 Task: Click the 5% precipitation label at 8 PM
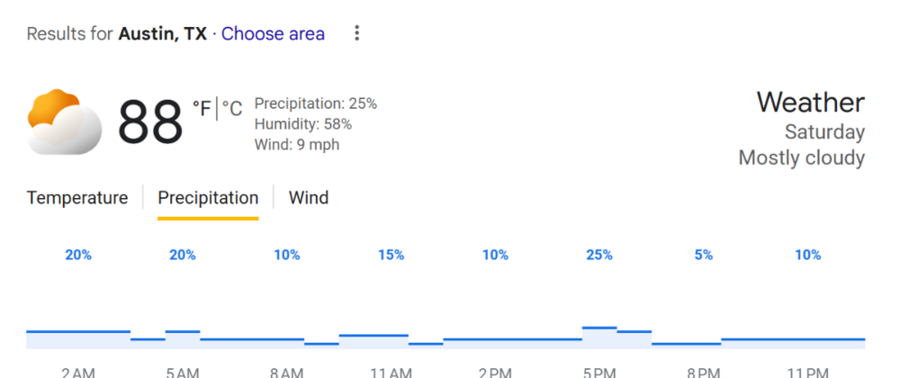click(704, 256)
